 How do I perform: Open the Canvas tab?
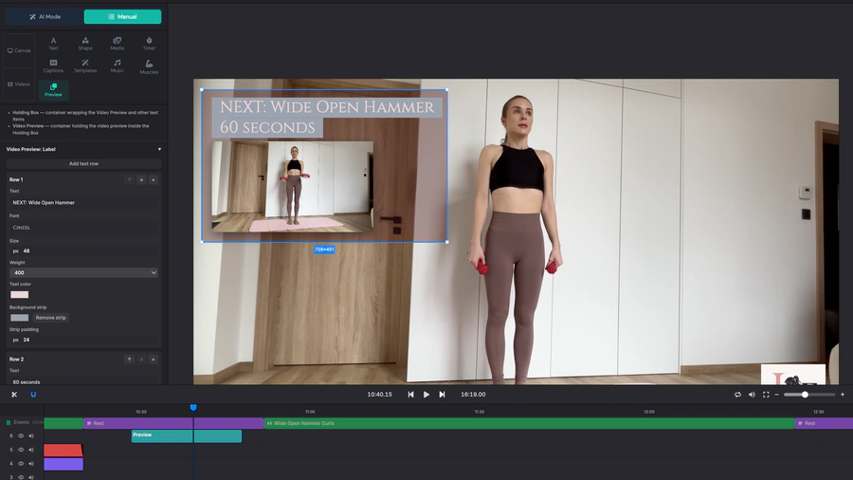(x=19, y=50)
